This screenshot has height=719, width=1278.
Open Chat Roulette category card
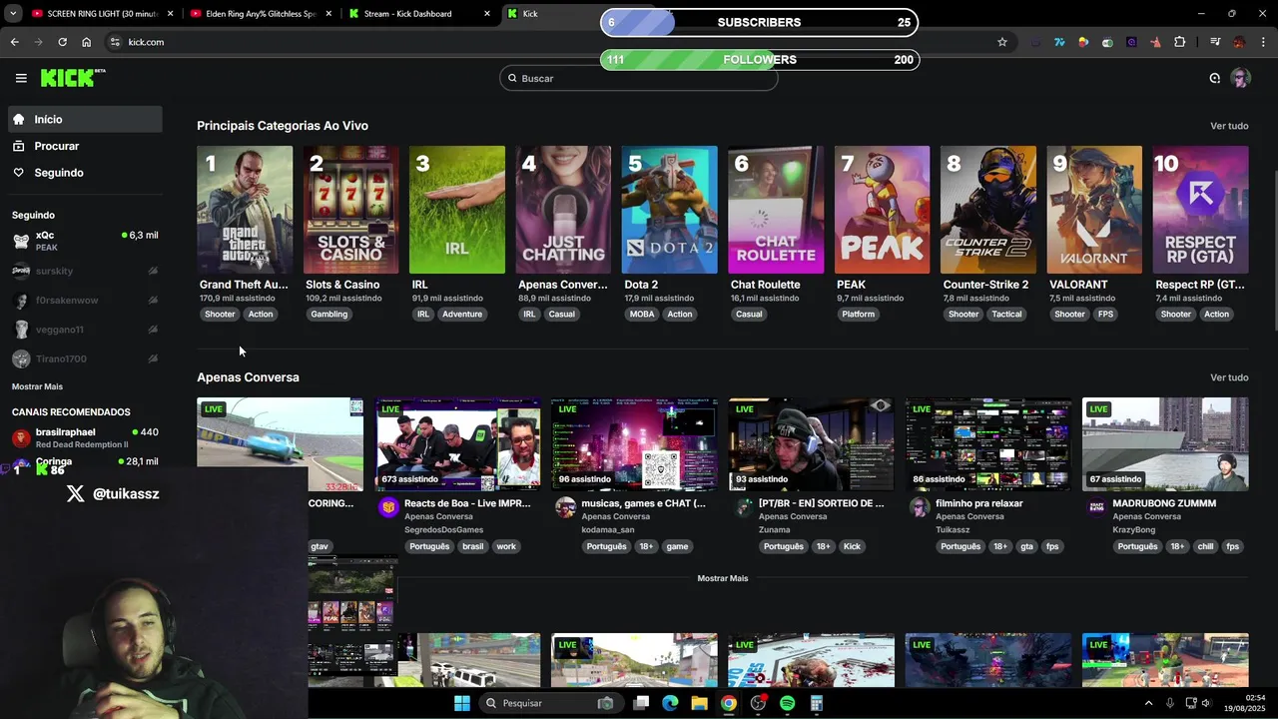click(x=776, y=210)
